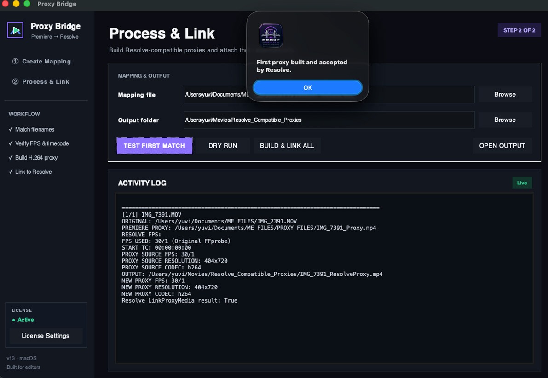Click Build & Link All
Image resolution: width=548 pixels, height=378 pixels.
coord(287,146)
